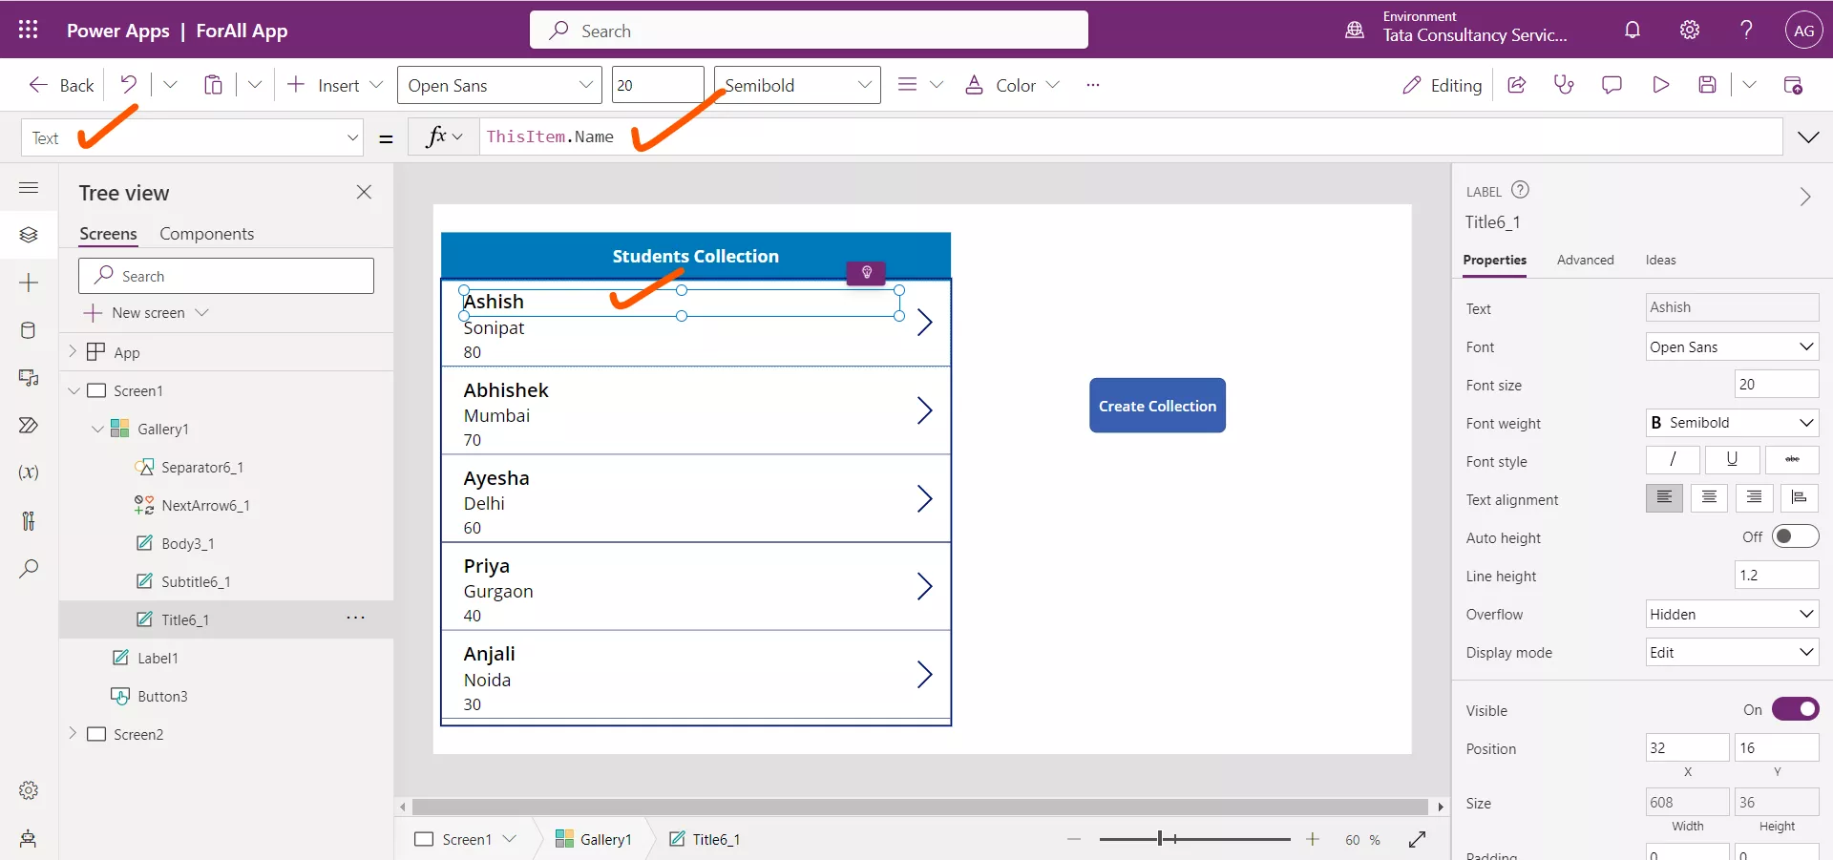
Task: Open Tree view layers icon
Action: pyautogui.click(x=29, y=235)
